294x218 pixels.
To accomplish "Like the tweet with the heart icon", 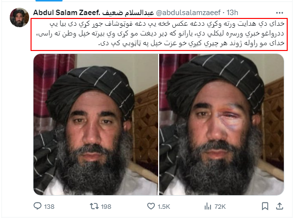I will pos(151,206).
